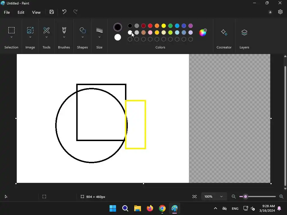This screenshot has height=215, width=287.
Task: Pick the dark red palette color
Action: coord(143,26)
